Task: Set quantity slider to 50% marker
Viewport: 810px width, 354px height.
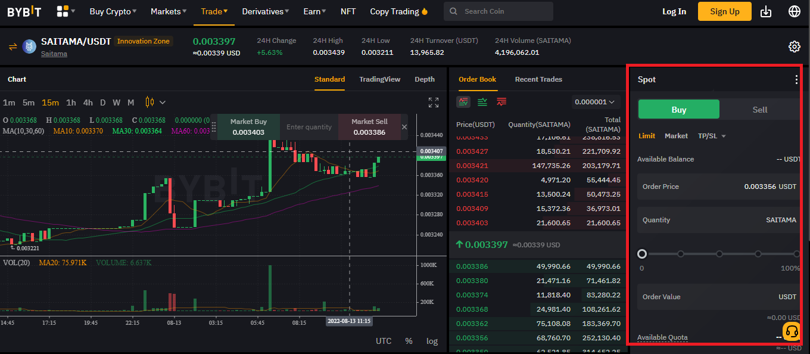Action: pyautogui.click(x=719, y=254)
